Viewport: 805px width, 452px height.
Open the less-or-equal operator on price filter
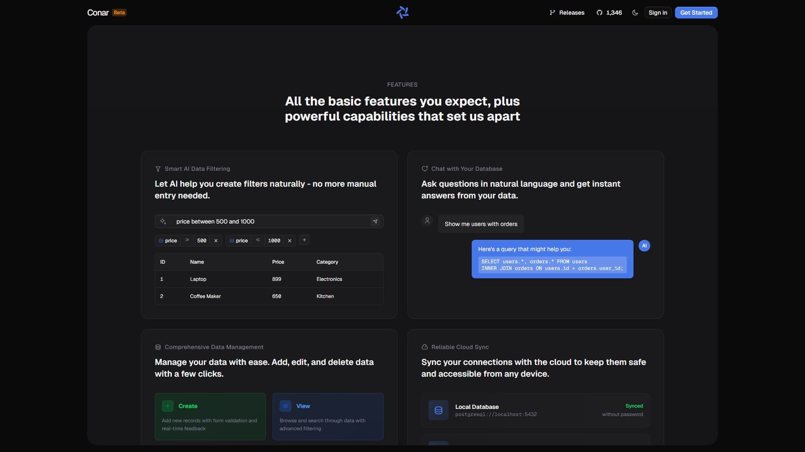(x=258, y=240)
